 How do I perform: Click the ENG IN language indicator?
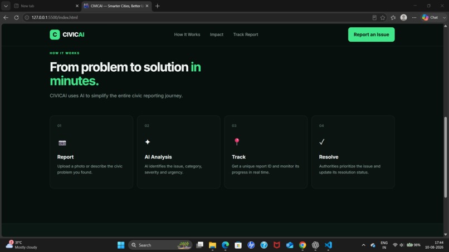point(384,245)
